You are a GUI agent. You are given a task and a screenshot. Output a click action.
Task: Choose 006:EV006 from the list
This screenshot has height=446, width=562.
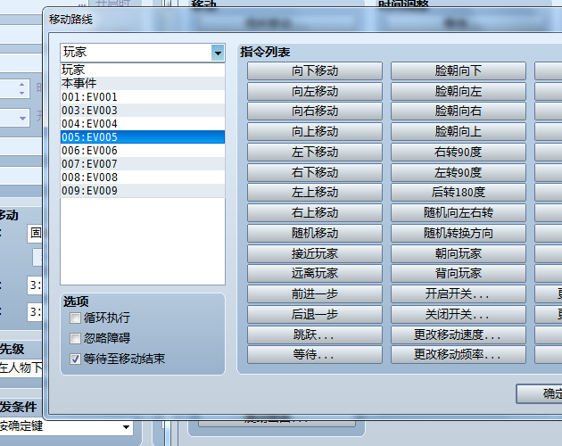[143, 150]
